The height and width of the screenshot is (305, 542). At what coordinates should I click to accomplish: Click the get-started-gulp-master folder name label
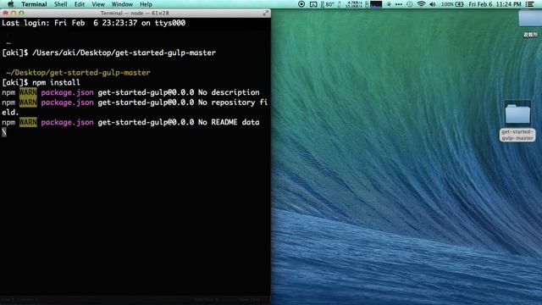517,135
